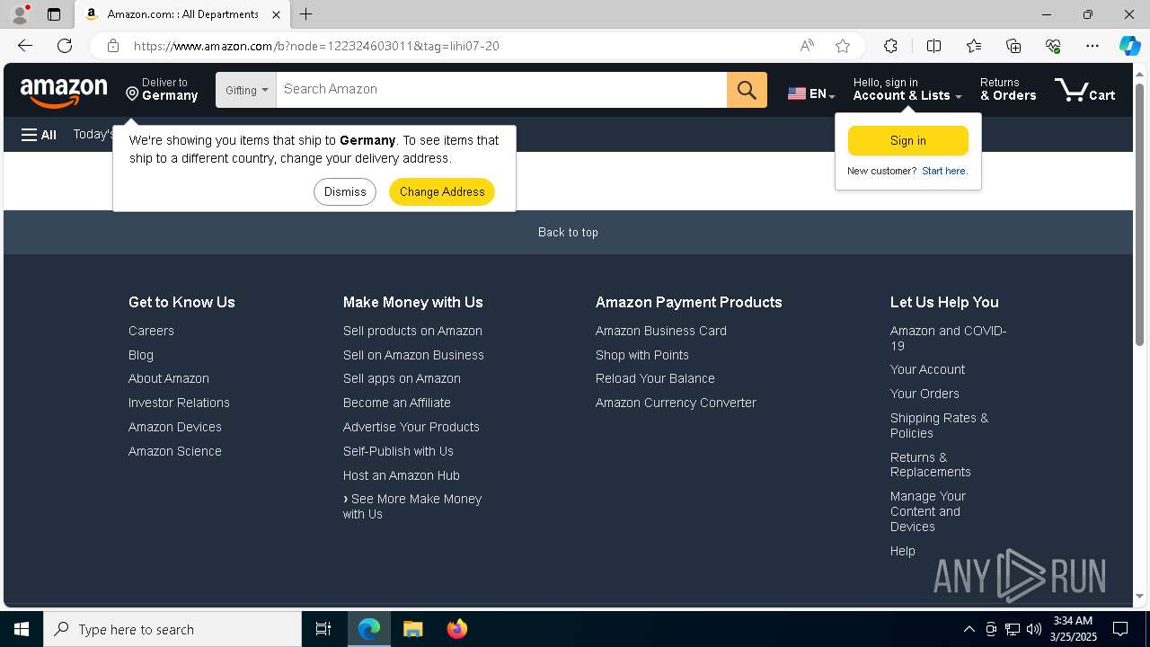Screen dimensions: 1150x647
Task: Dismiss the shipping country notice
Action: 345,191
